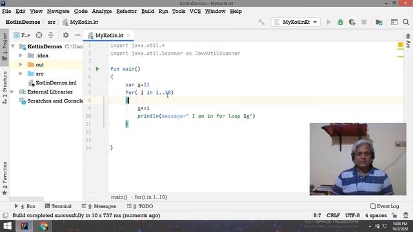The image size is (413, 232).
Task: Open Project Structure dialog icon
Action: [x=379, y=23]
